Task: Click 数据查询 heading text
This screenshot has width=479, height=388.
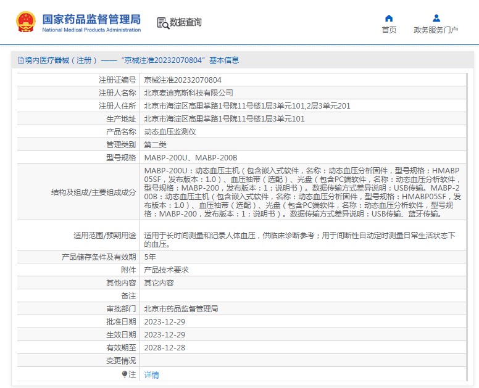Action: (185, 22)
